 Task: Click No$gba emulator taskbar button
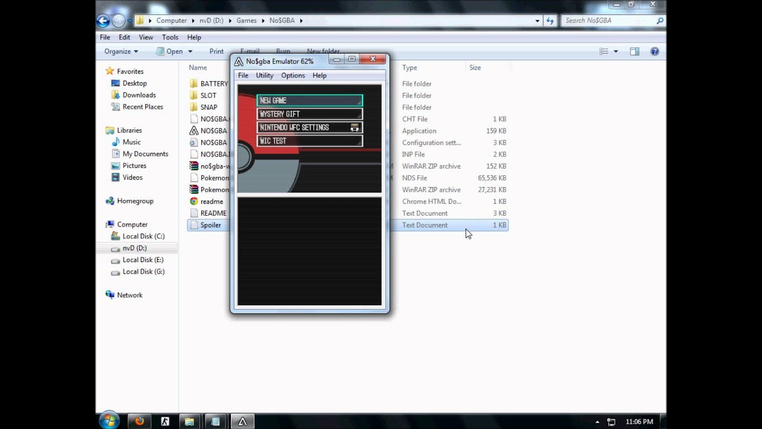(242, 421)
